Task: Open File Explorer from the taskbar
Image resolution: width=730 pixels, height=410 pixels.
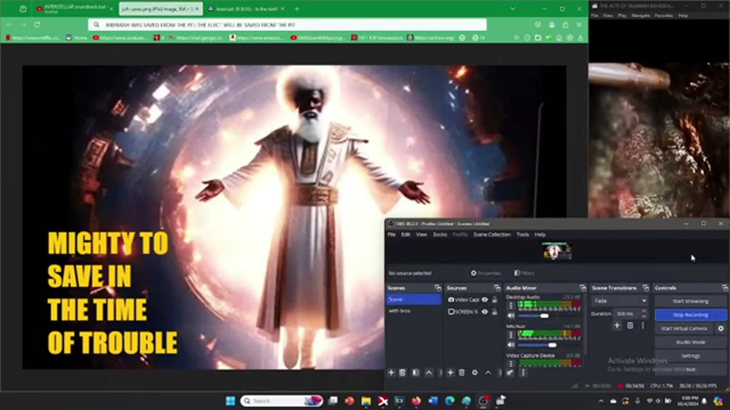Action: 366,401
